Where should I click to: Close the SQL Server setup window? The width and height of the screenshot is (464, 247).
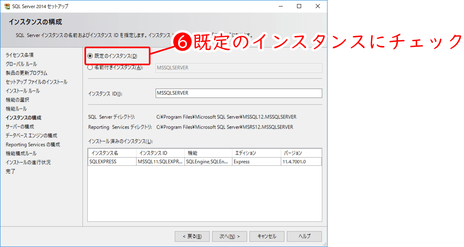(x=317, y=6)
